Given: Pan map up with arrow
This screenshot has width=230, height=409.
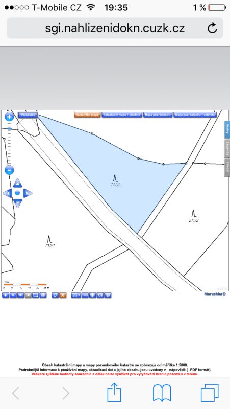Looking at the screenshot, I should pyautogui.click(x=17, y=183).
